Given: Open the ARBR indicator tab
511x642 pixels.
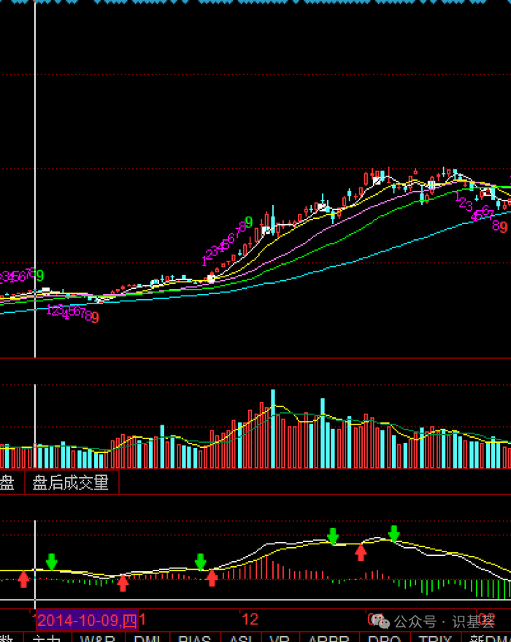Looking at the screenshot, I should coord(329,638).
